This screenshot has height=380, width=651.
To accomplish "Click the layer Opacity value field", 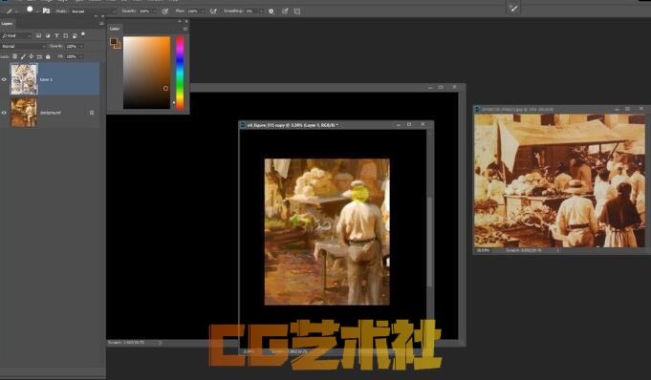I will [x=72, y=46].
